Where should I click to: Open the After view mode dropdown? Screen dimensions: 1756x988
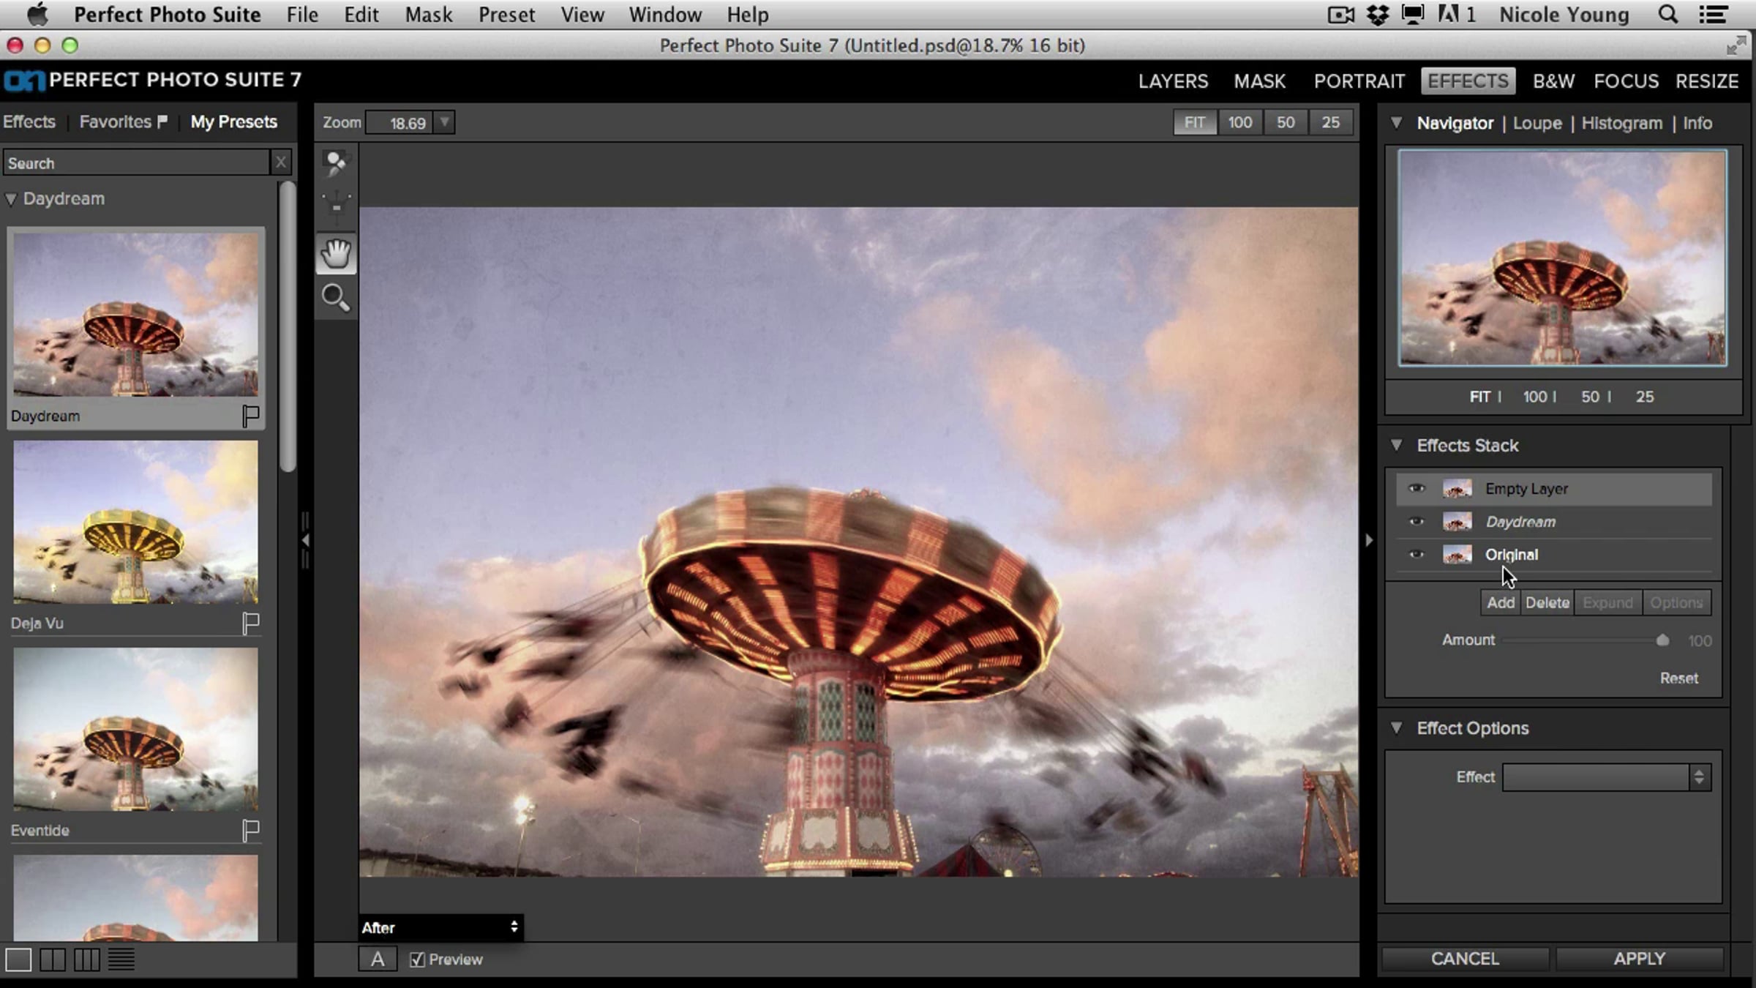pyautogui.click(x=440, y=927)
